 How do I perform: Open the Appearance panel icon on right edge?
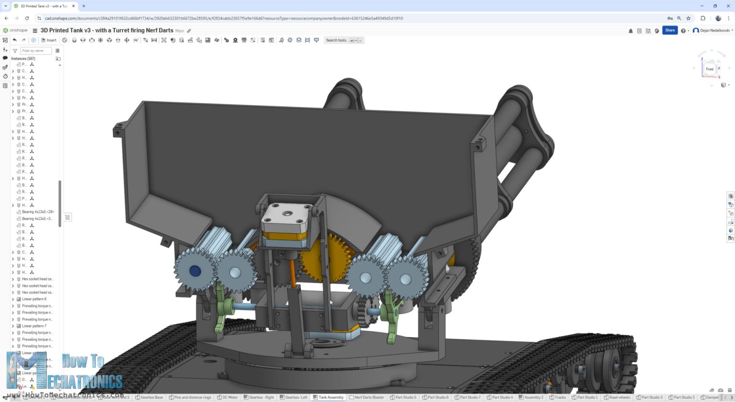click(x=731, y=230)
